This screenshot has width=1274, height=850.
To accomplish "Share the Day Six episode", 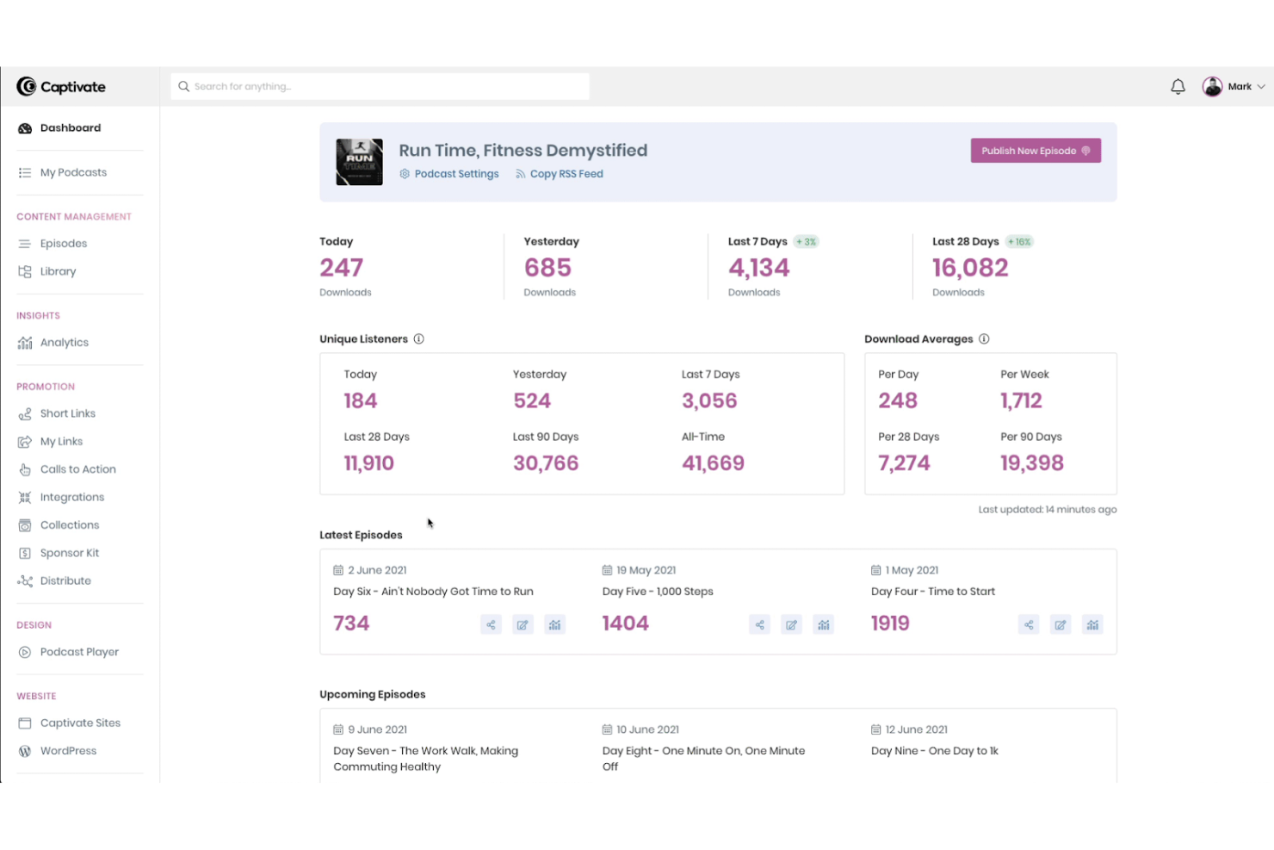I will coord(491,624).
